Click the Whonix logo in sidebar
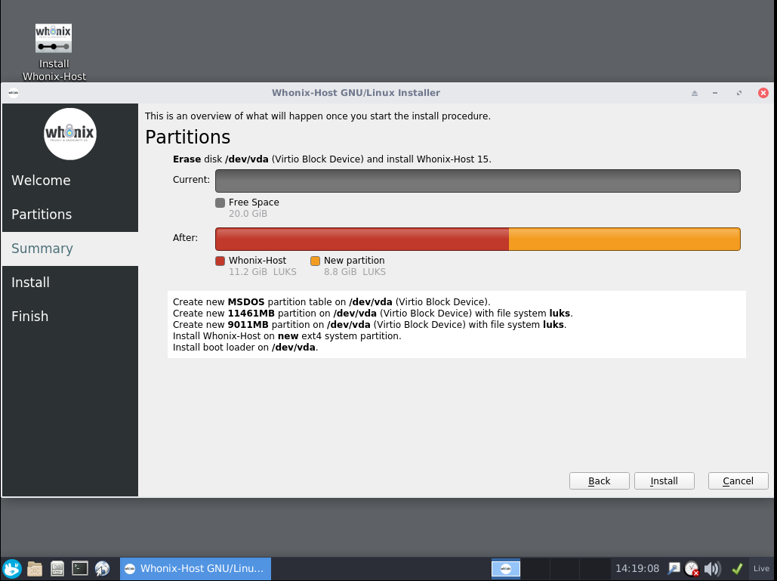This screenshot has width=777, height=581. coord(70,134)
